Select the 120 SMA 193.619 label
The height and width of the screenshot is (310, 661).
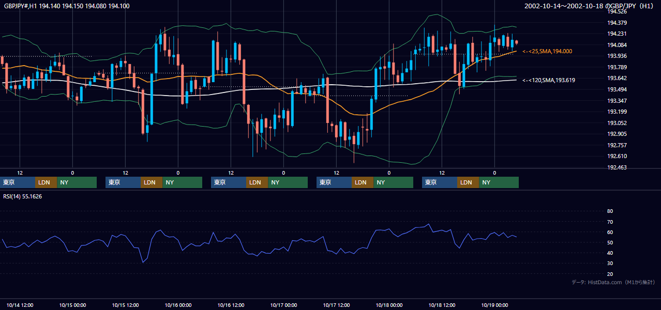pyautogui.click(x=549, y=80)
